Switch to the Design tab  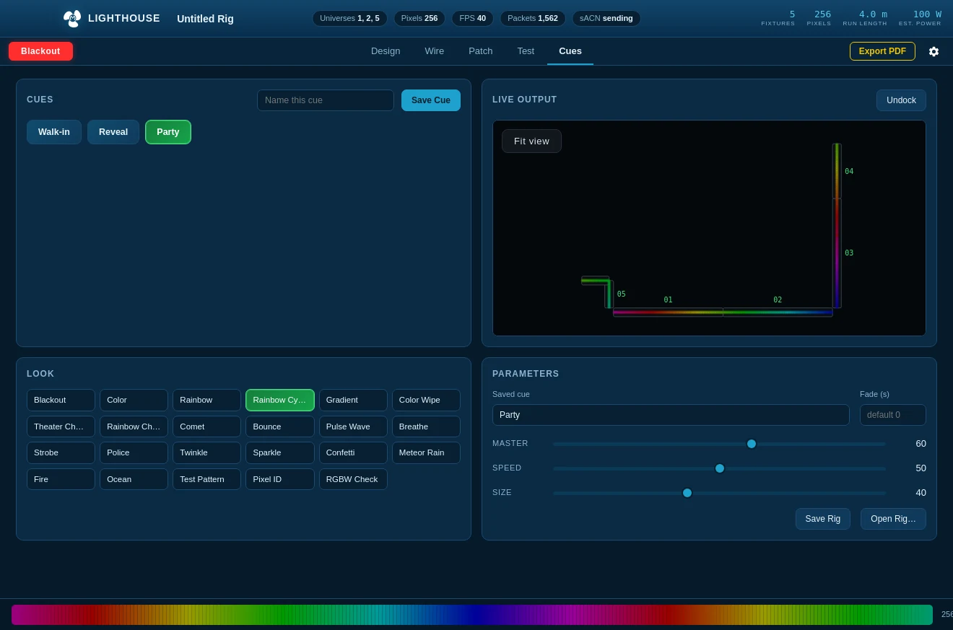coord(386,51)
